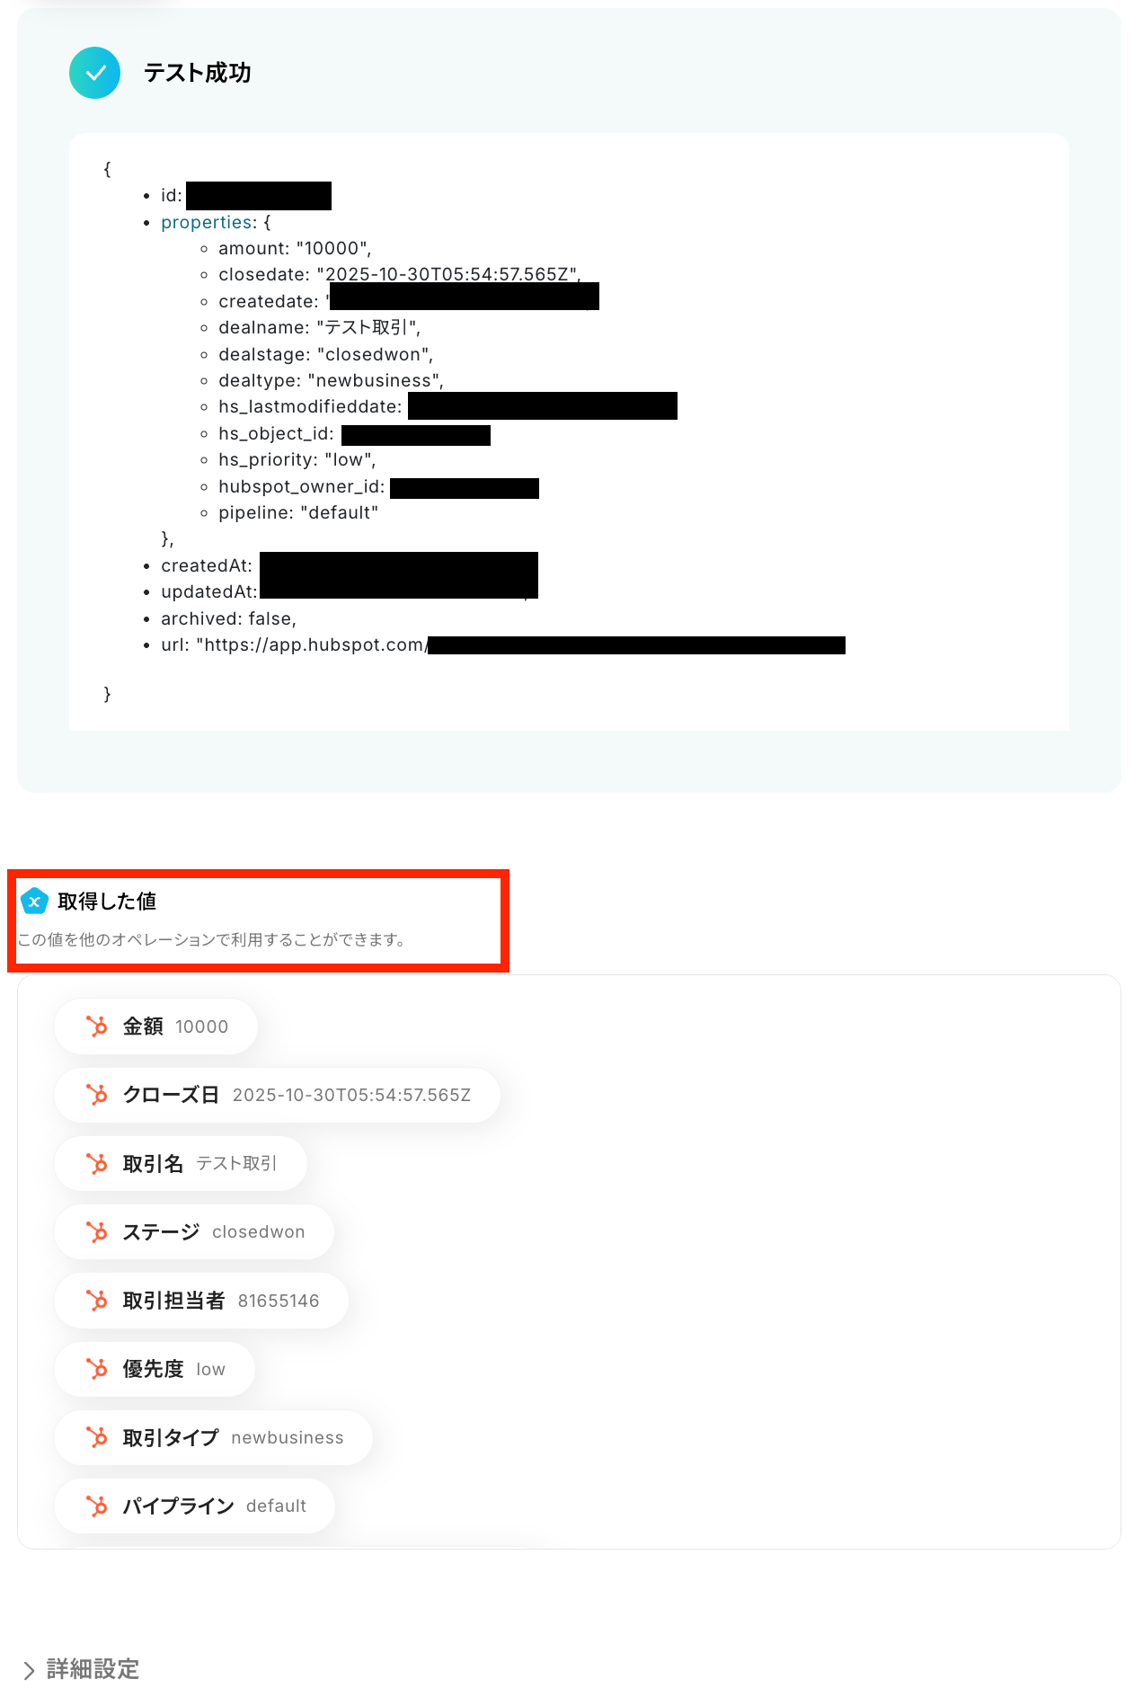
Task: Pick the ステージ closedwon value chip
Action: coord(194,1231)
